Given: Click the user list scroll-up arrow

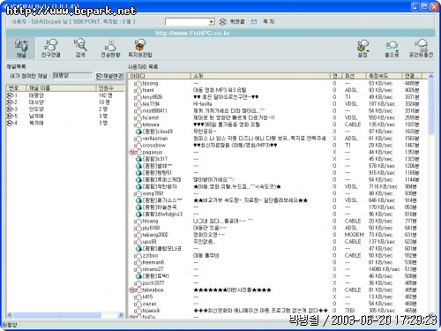Looking at the screenshot, I should (431, 76).
